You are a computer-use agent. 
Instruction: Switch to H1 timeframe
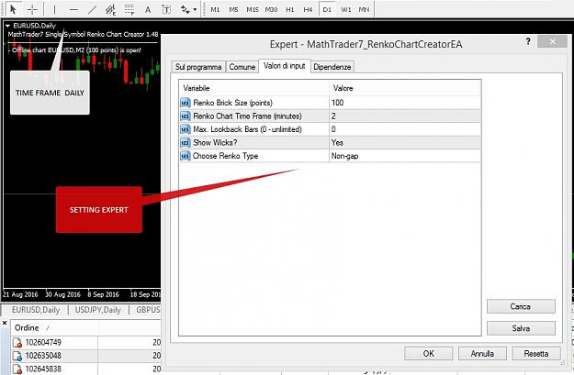(x=290, y=9)
